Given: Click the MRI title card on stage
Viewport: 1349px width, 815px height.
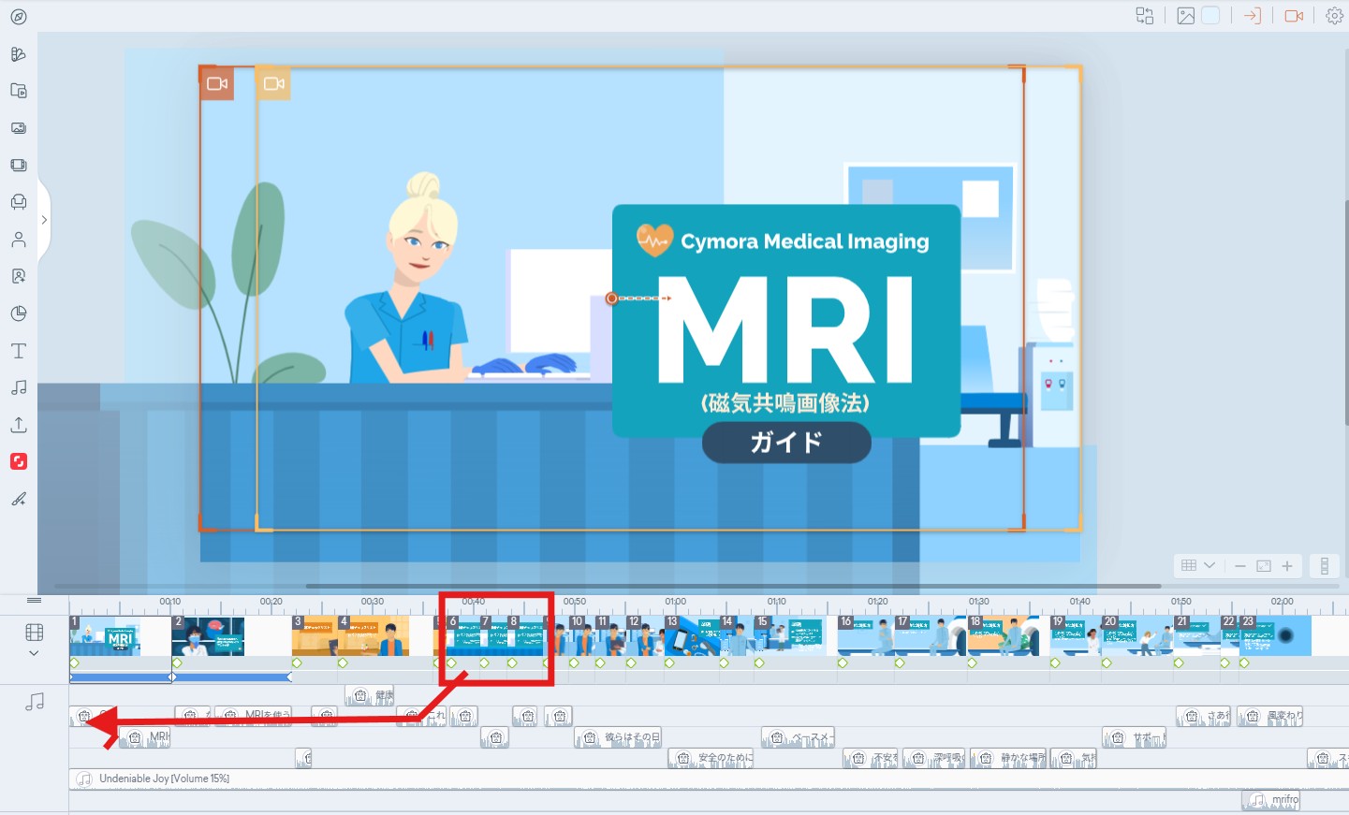Looking at the screenshot, I should coord(786,320).
